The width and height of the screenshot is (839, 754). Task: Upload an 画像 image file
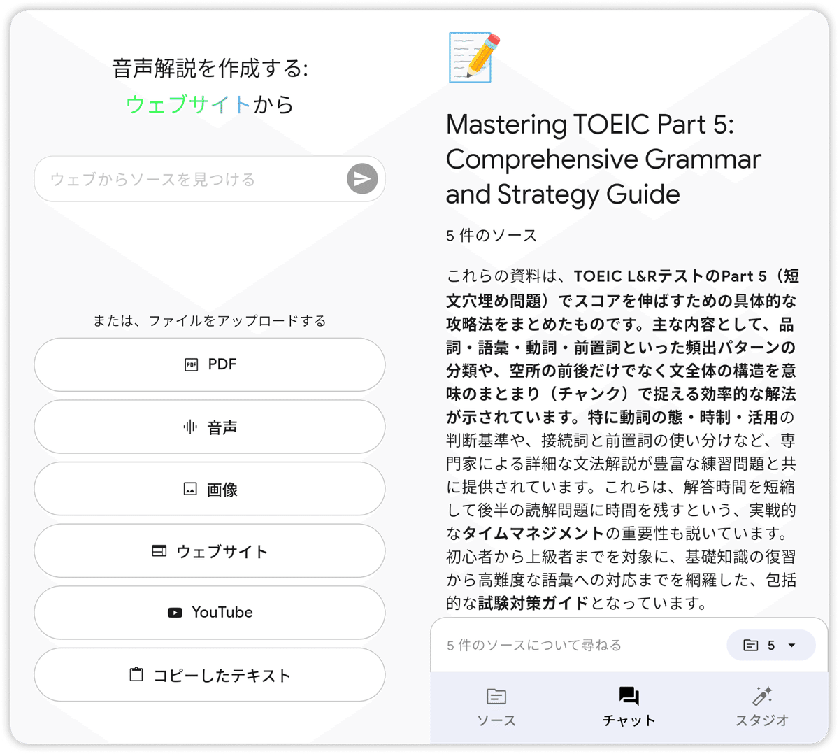pos(210,489)
